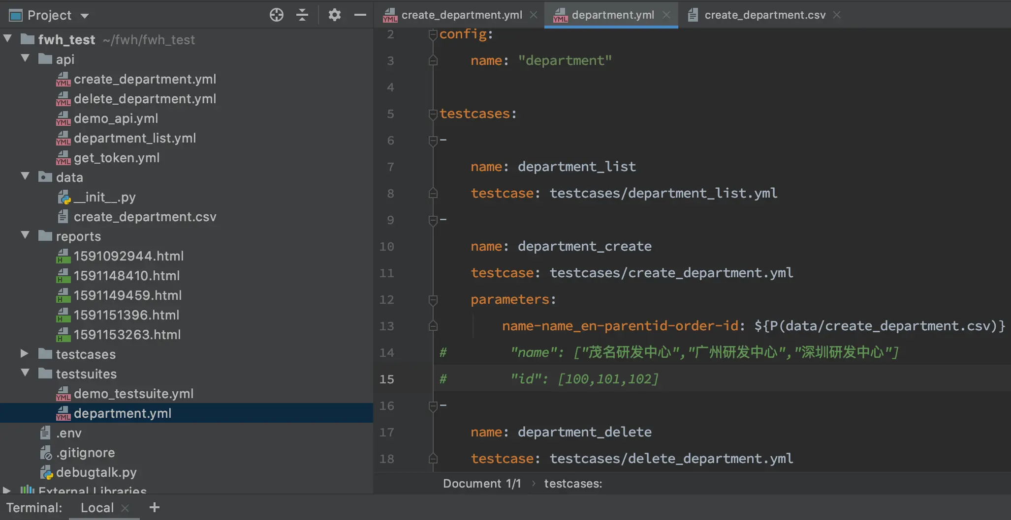Select 1591153263.html report file
Screen dimensions: 1011x520
pyautogui.click(x=127, y=335)
